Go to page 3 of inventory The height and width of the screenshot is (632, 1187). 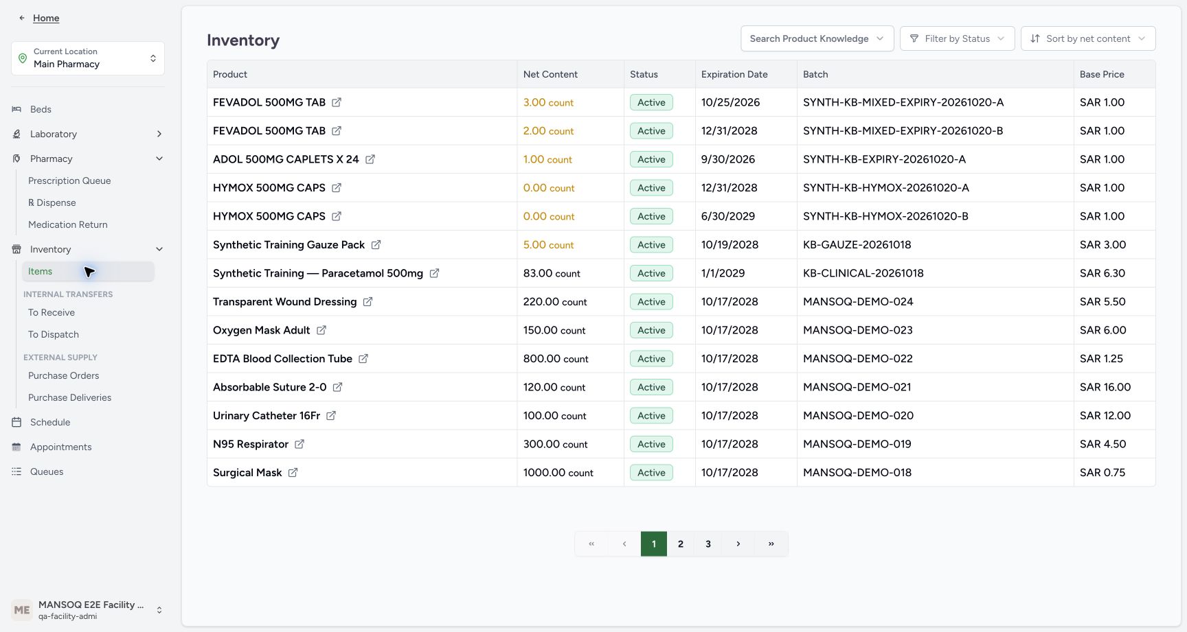[x=708, y=543]
